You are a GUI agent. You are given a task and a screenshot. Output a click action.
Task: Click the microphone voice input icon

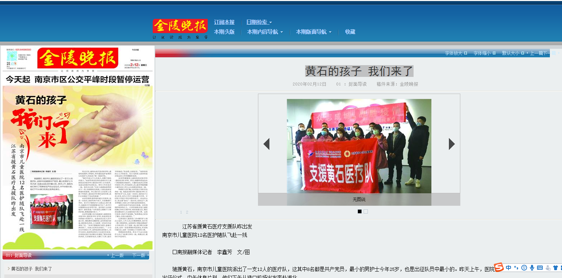tap(532, 268)
